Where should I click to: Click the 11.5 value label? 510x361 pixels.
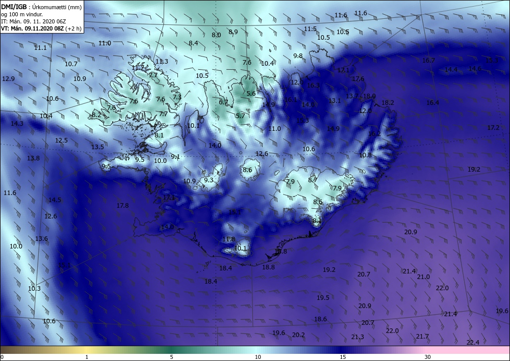(x=310, y=29)
